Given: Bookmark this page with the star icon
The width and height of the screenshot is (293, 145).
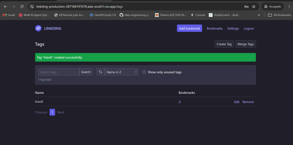Looking at the screenshot, I should pyautogui.click(x=254, y=7).
